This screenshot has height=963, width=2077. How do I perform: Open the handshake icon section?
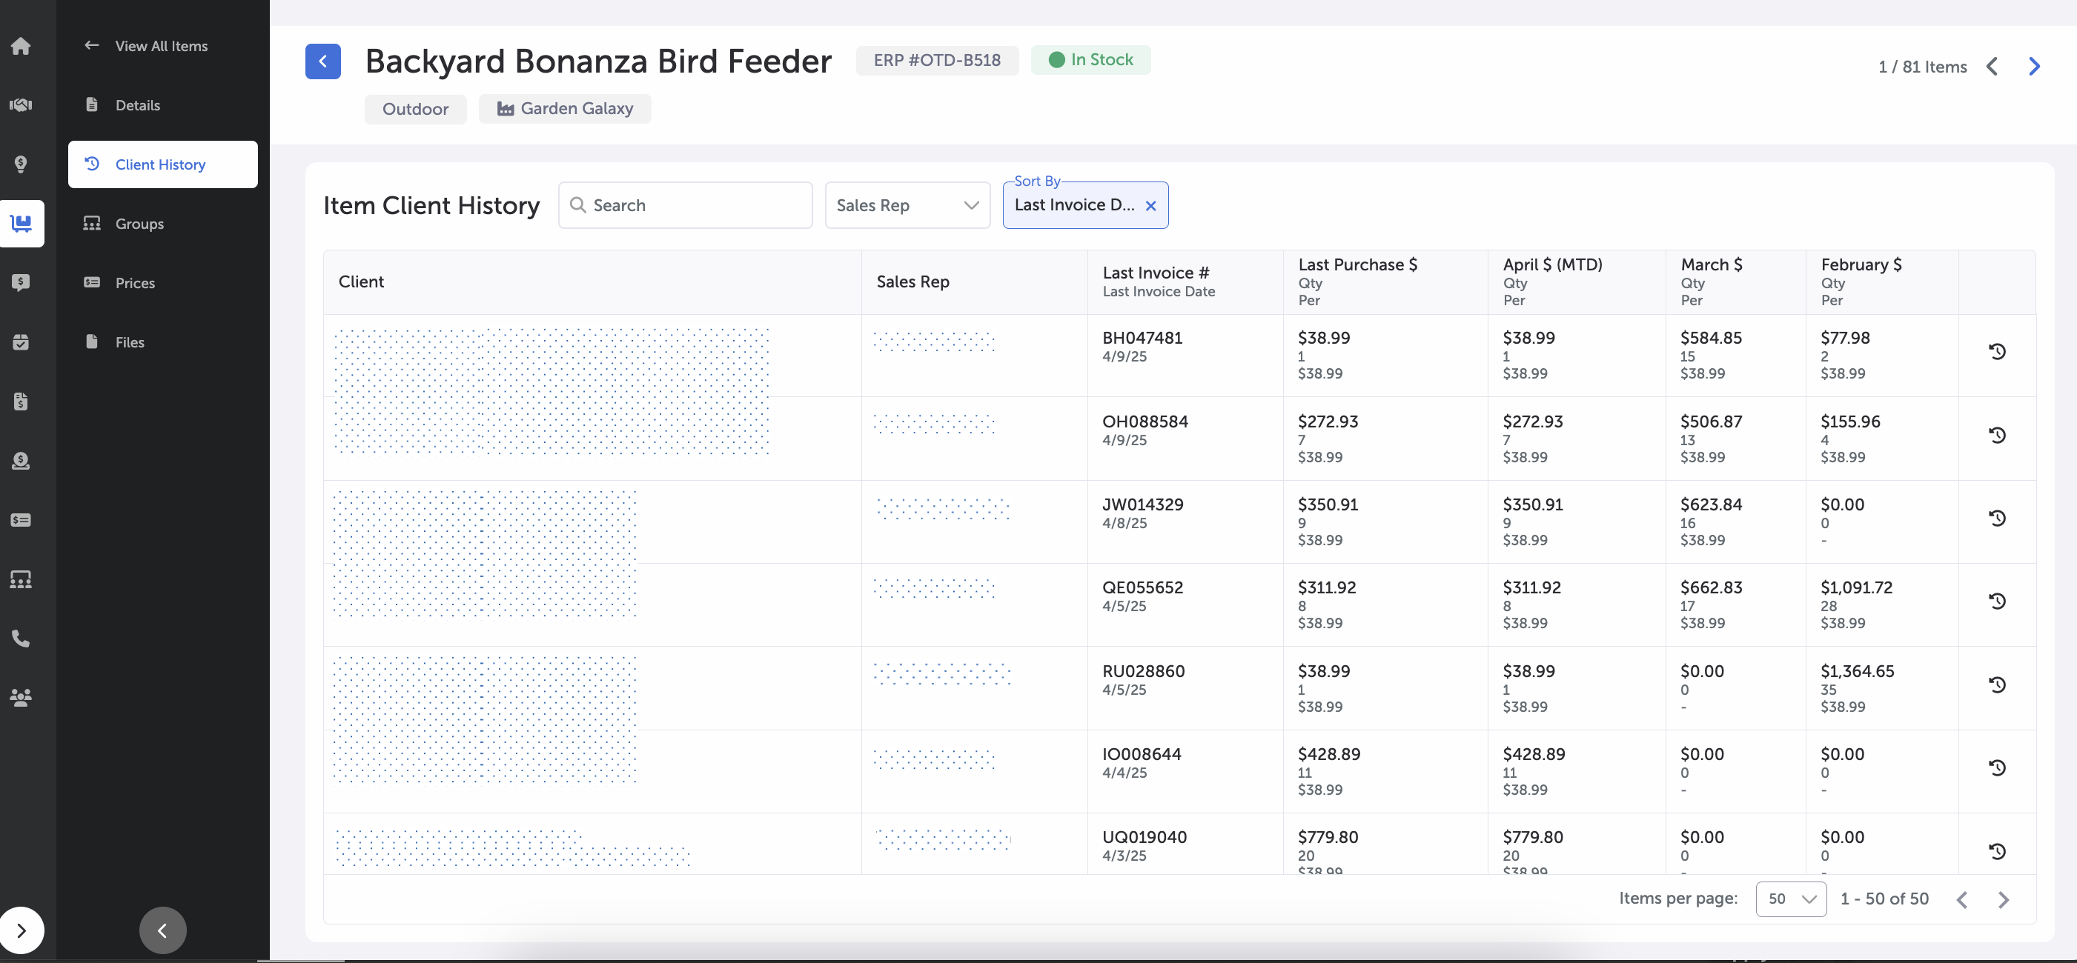pyautogui.click(x=21, y=104)
